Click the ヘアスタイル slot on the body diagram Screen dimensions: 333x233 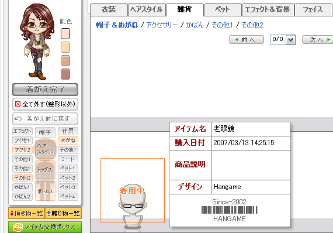point(45,149)
